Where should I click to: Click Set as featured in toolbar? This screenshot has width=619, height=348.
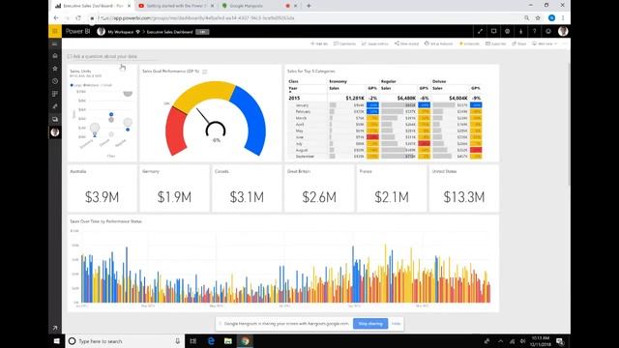[x=438, y=43]
